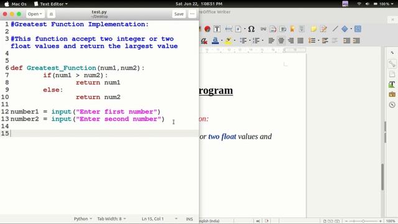Screen dimensions: 398x224
Task: Click Writer vertical scrollbar
Action: tap(382, 177)
